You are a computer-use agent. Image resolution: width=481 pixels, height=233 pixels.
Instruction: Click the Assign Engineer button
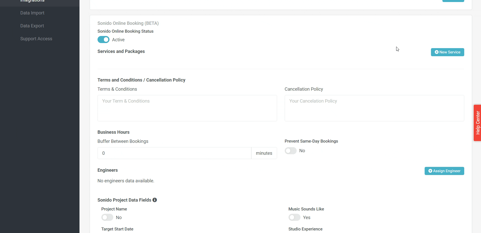pos(444,171)
